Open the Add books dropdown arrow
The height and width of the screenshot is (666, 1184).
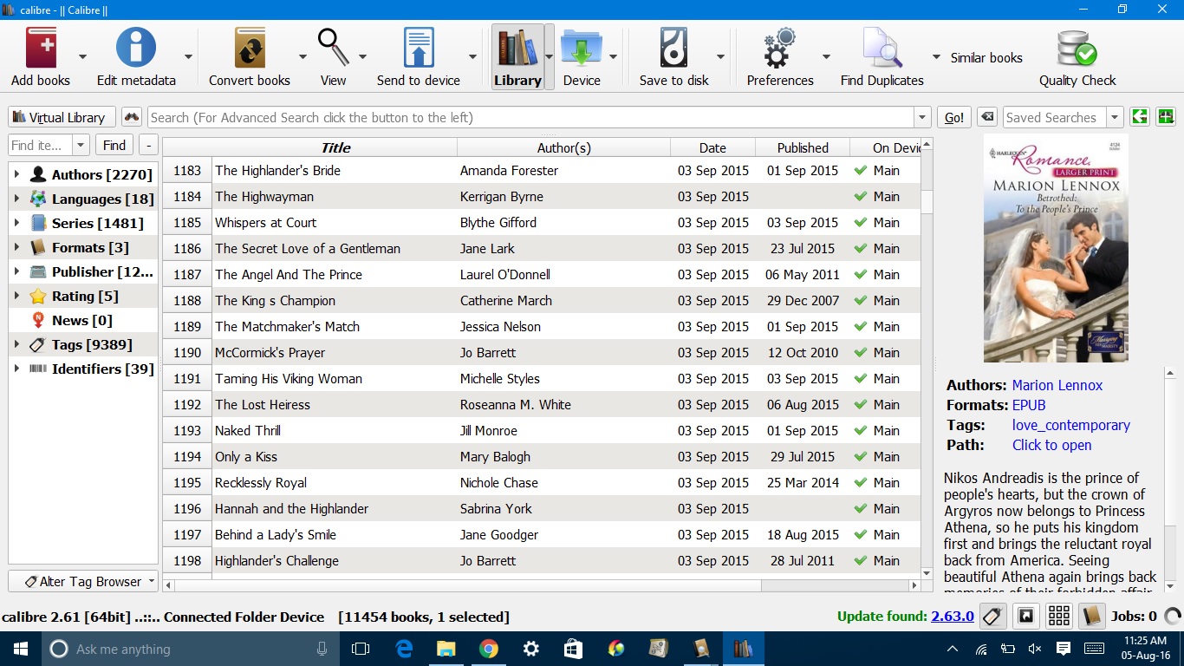pos(82,57)
